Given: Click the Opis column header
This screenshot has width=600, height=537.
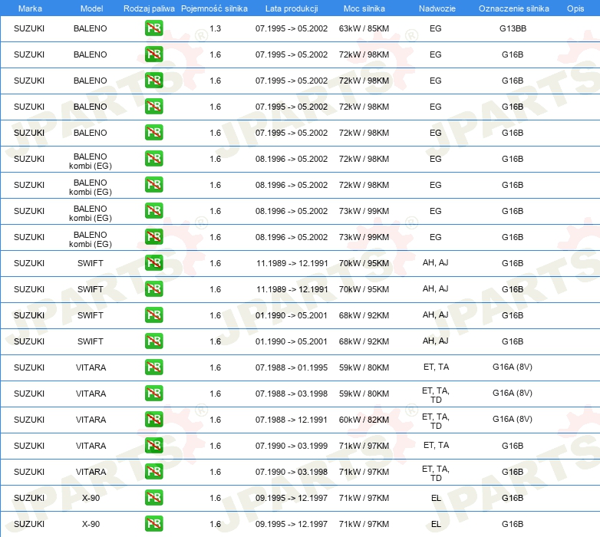Looking at the screenshot, I should coord(575,8).
